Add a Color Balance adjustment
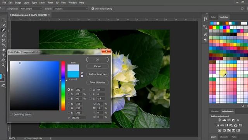The image size is (248, 140). tap(222, 125)
